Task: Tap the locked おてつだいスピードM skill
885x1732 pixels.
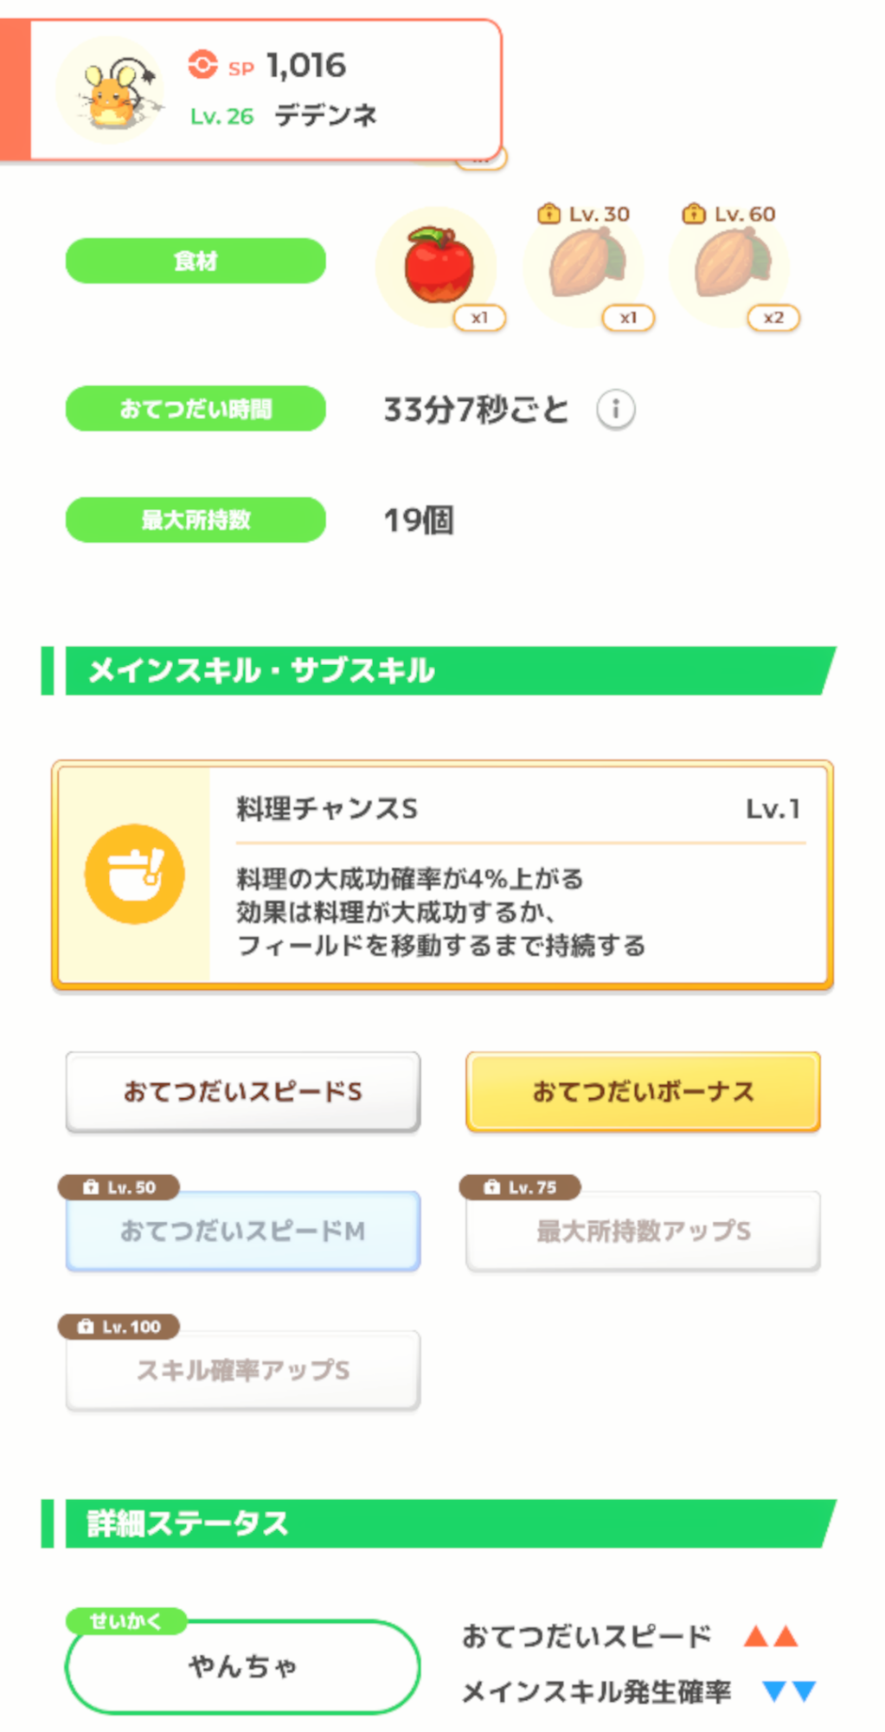Action: (243, 1231)
